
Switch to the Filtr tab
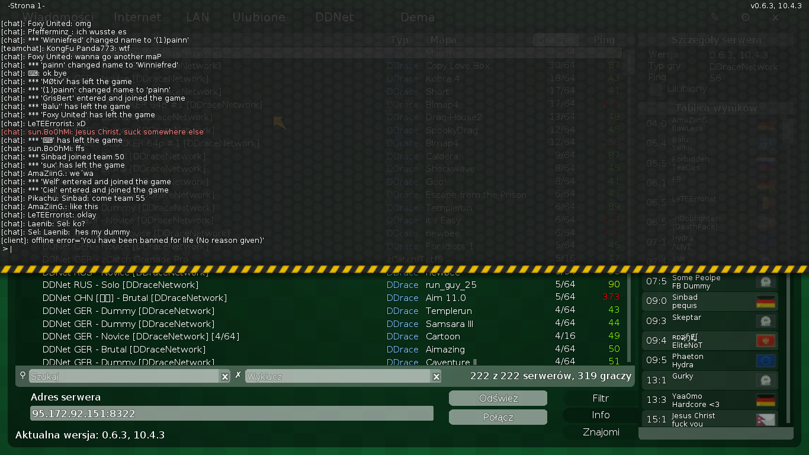[601, 399]
